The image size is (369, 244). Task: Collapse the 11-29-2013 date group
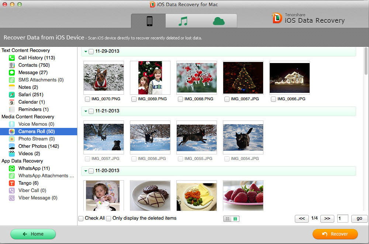pyautogui.click(x=86, y=52)
